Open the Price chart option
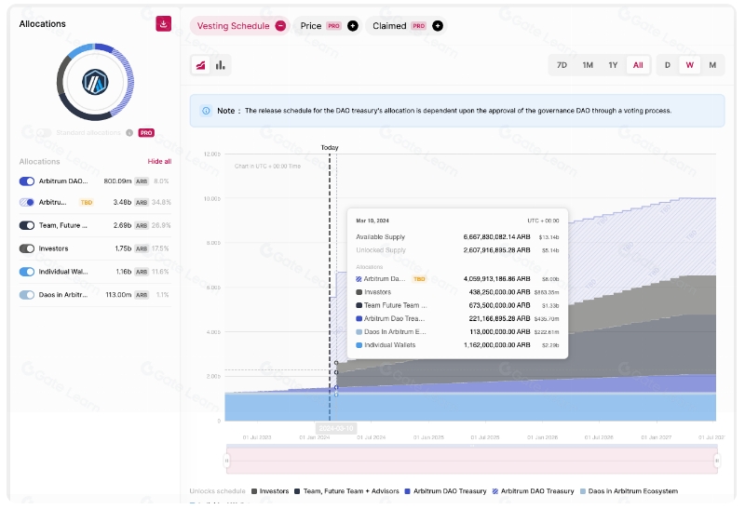The width and height of the screenshot is (745, 509). tap(327, 26)
